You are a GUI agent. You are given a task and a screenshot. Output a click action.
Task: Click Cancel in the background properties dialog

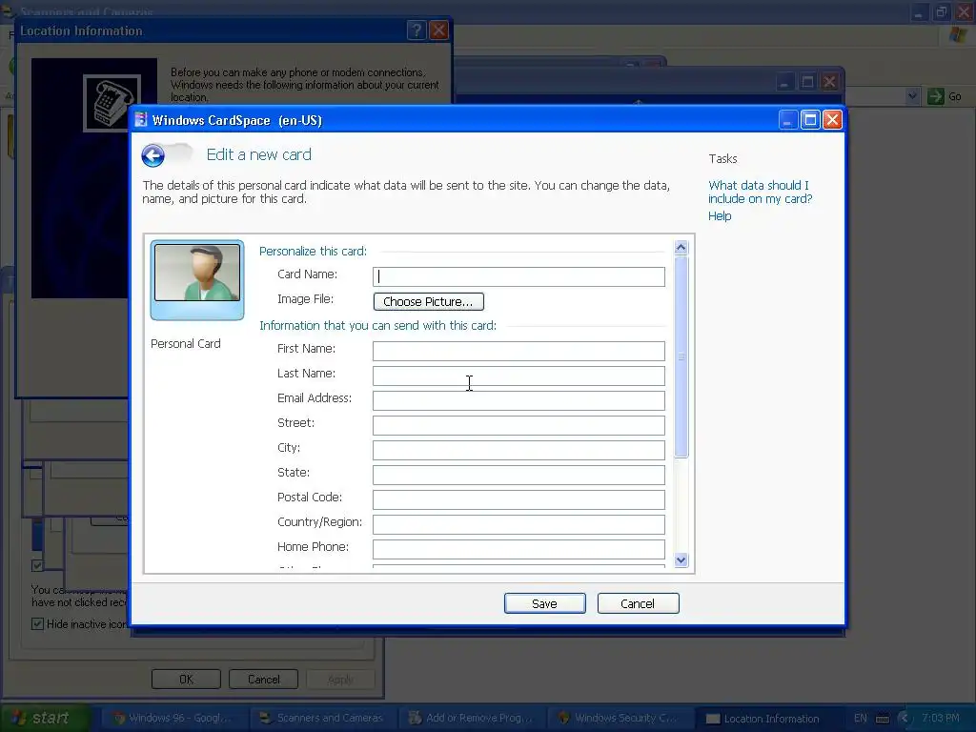coord(263,679)
